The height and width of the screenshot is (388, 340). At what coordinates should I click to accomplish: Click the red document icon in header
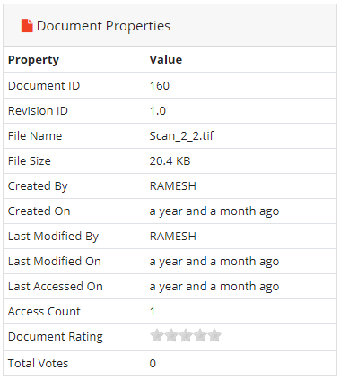[x=27, y=26]
